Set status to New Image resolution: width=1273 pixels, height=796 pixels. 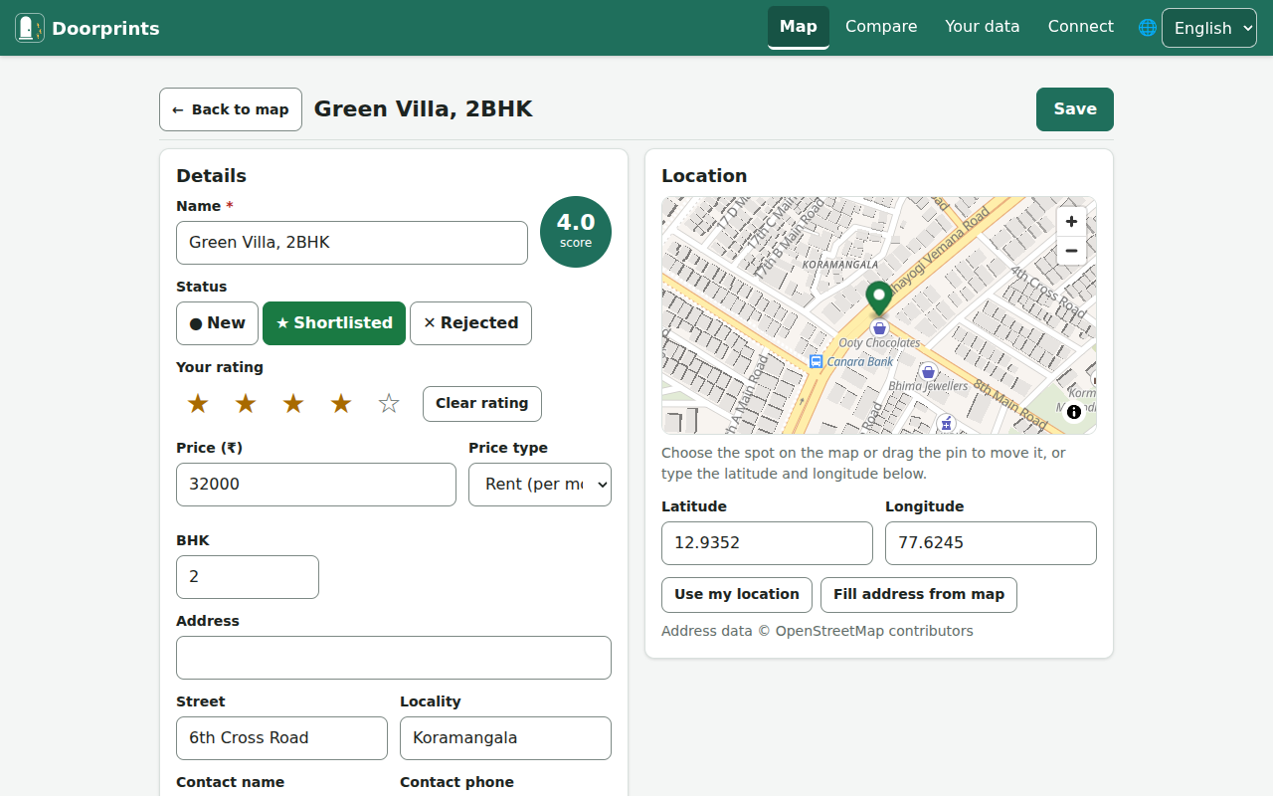217,323
